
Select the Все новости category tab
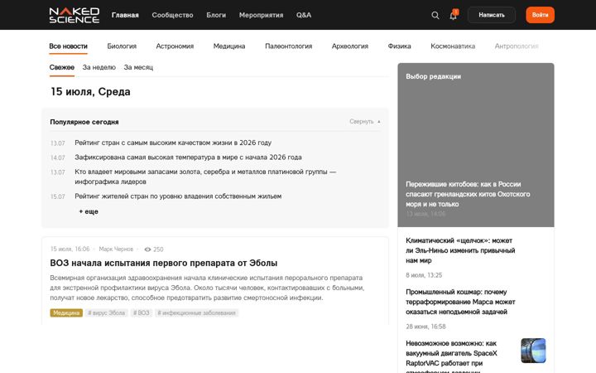tap(69, 46)
